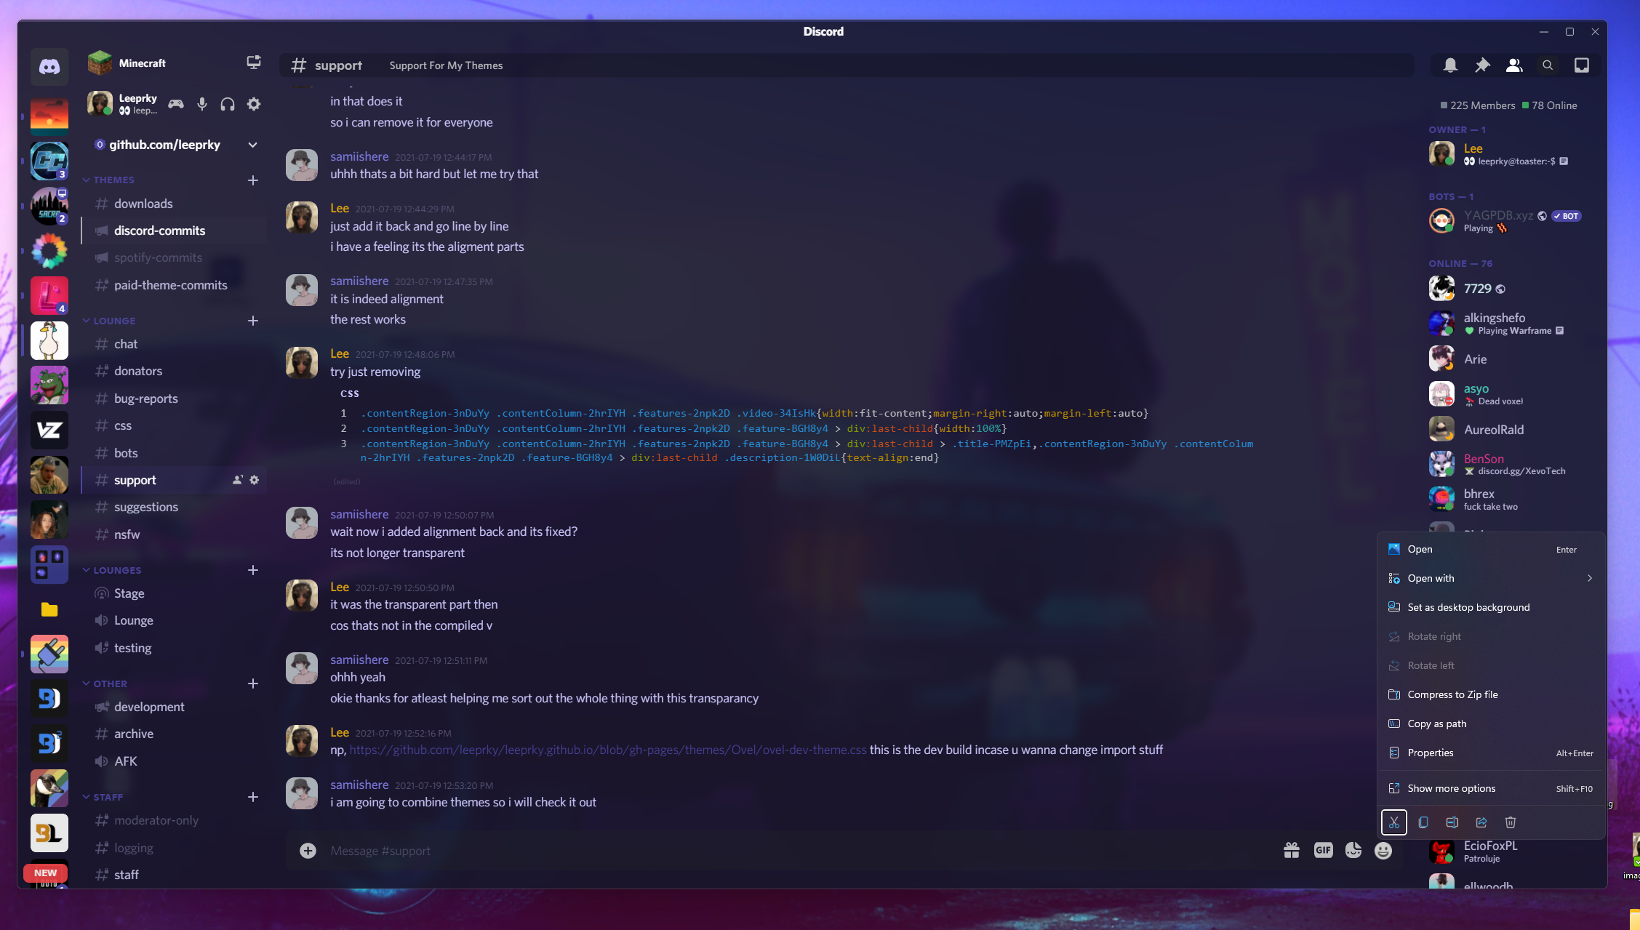Choose Show more options in context menu
Viewport: 1640px width, 930px height.
1451,788
